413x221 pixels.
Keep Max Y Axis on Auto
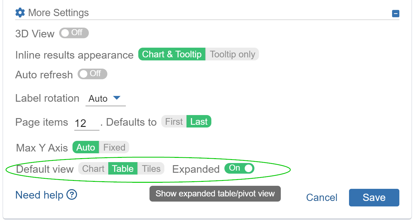[x=86, y=147]
